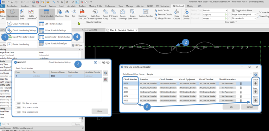This screenshot has height=131, width=269.
Task: Run Cable Tray Pattern Updater
Action: (x=95, y=14)
